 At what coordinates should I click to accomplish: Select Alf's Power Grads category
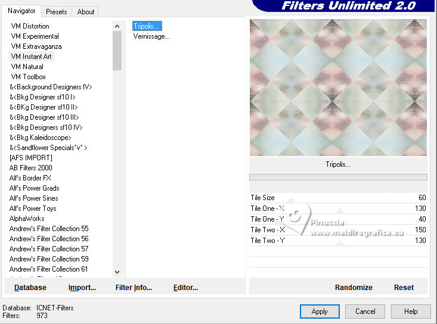coord(34,188)
